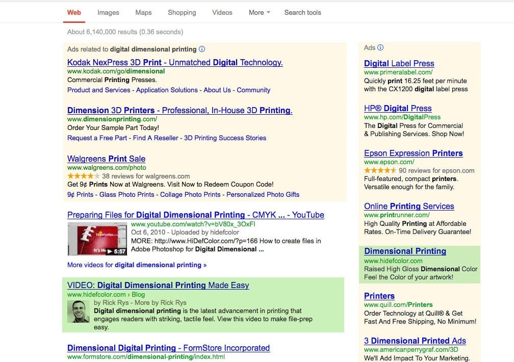This screenshot has width=514, height=362.
Task: Open VIDEO: Digital Dimensional Printing Made Easy
Action: [x=158, y=286]
